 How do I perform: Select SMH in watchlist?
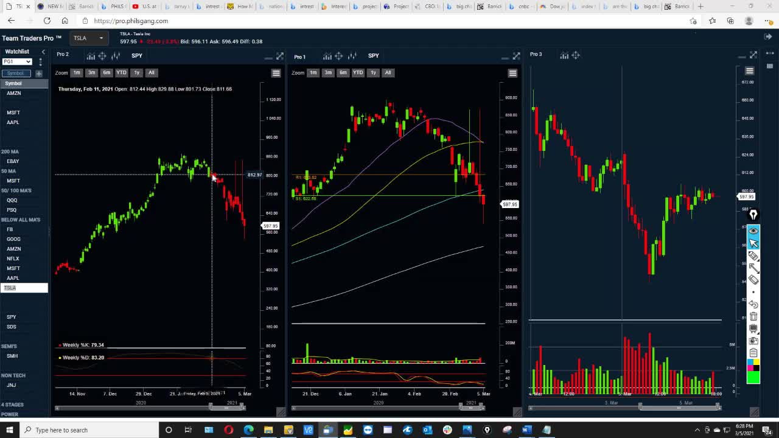tap(12, 356)
